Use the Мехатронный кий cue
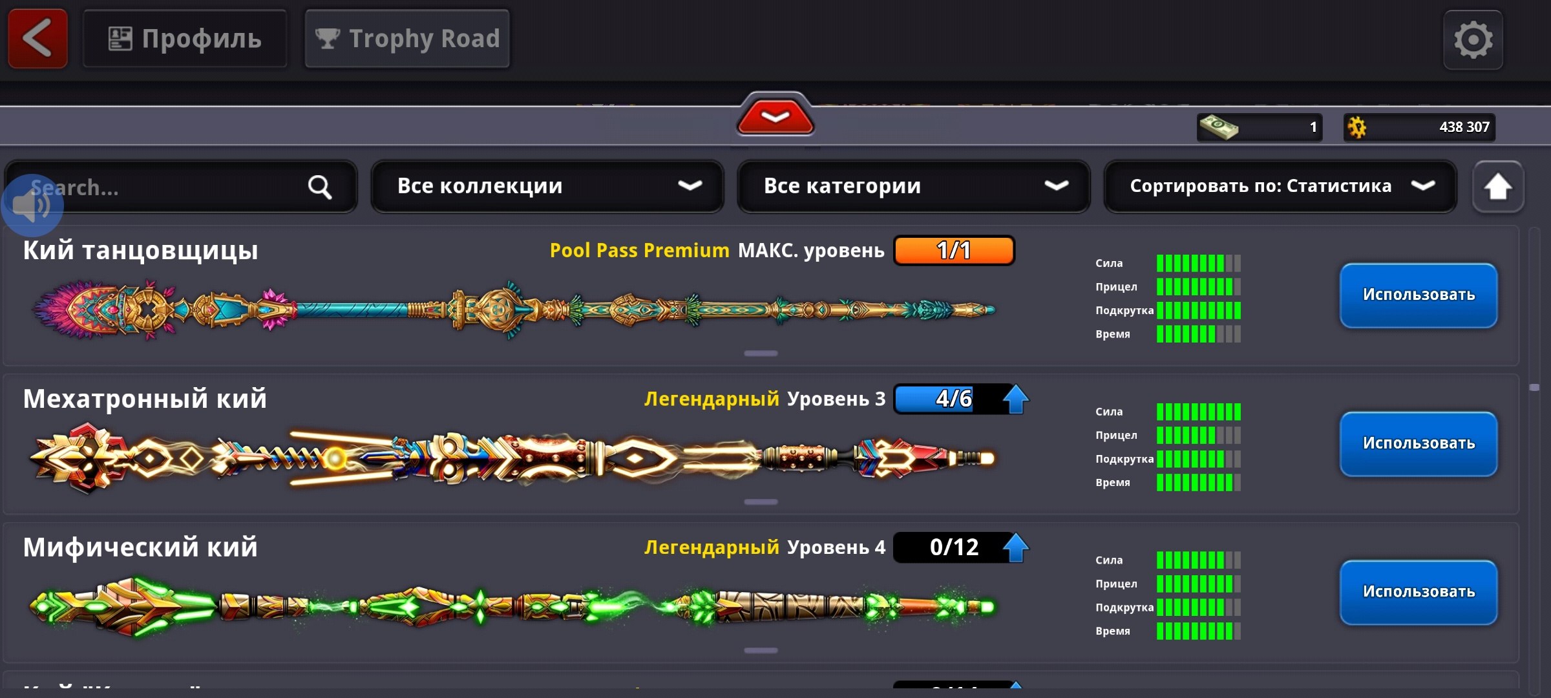This screenshot has height=698, width=1551. tap(1419, 444)
